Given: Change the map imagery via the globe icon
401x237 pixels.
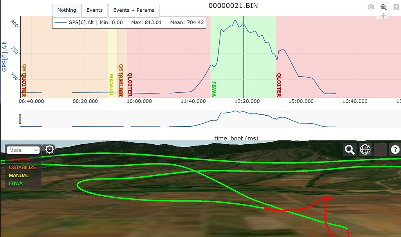Looking at the screenshot, I should coord(365,150).
